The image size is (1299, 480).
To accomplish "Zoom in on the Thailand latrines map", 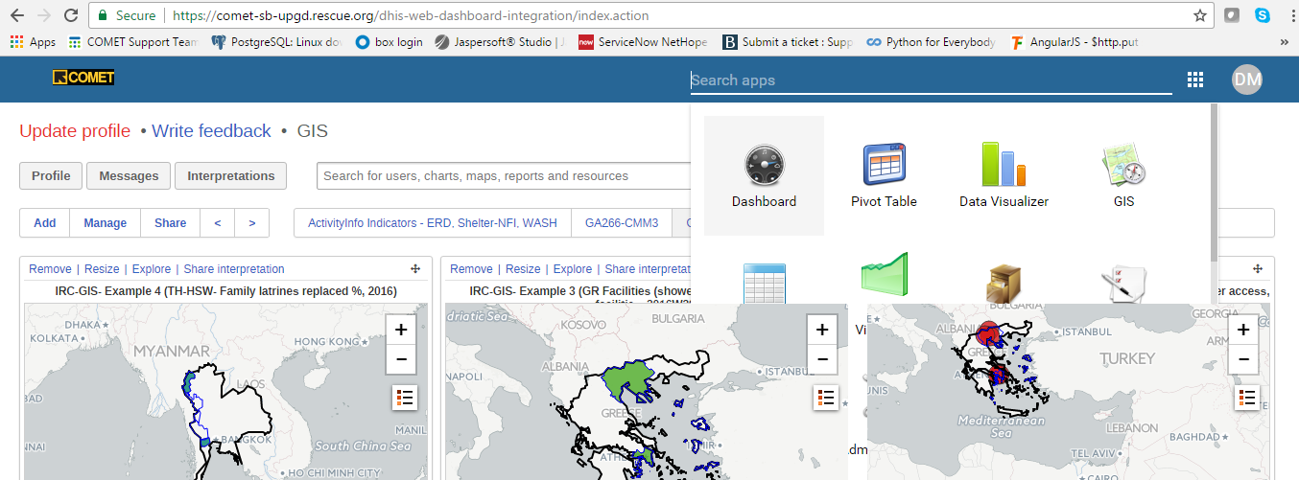I will (400, 331).
